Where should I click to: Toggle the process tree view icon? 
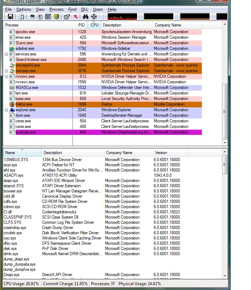[40, 17]
